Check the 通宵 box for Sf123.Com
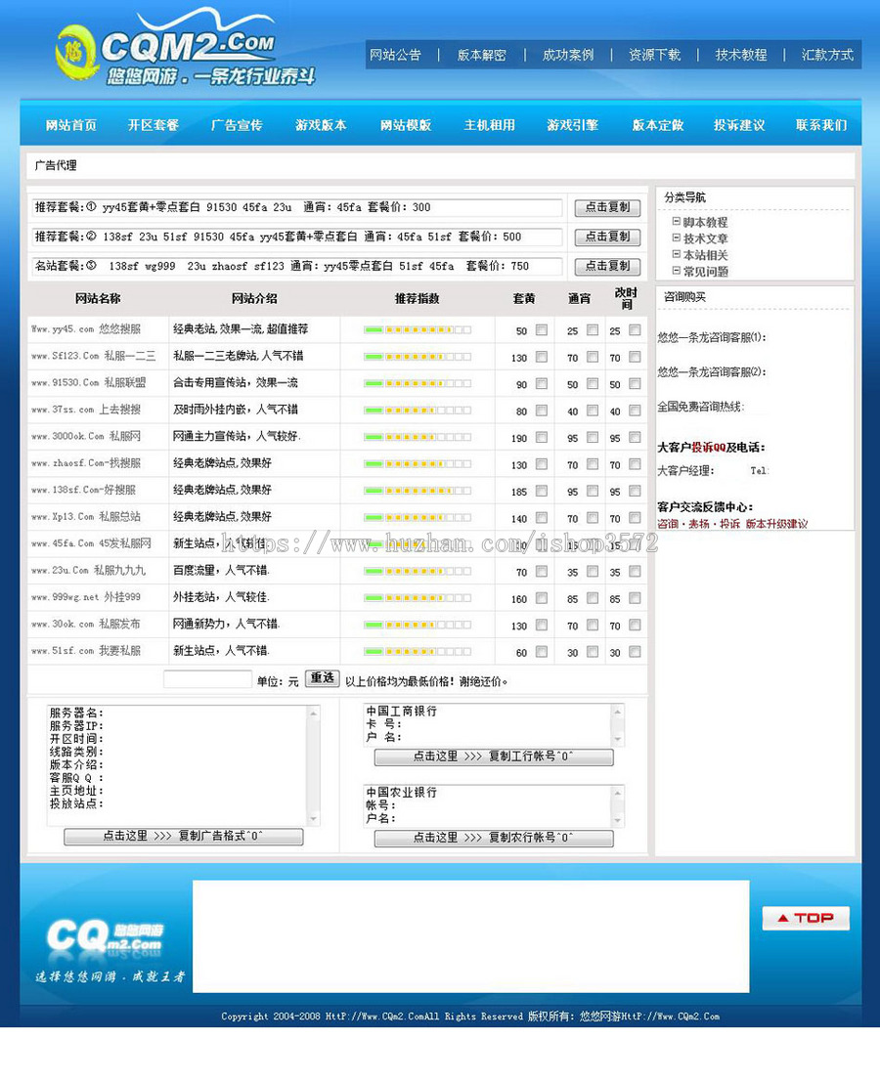 click(593, 357)
